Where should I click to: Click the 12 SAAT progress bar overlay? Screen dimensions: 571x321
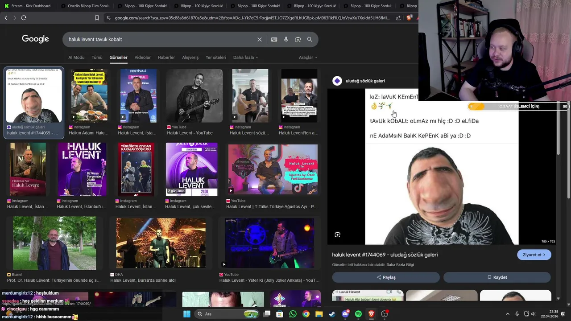point(518,107)
